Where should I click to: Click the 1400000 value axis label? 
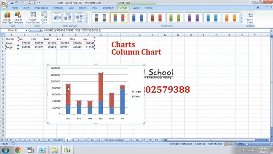55,68
